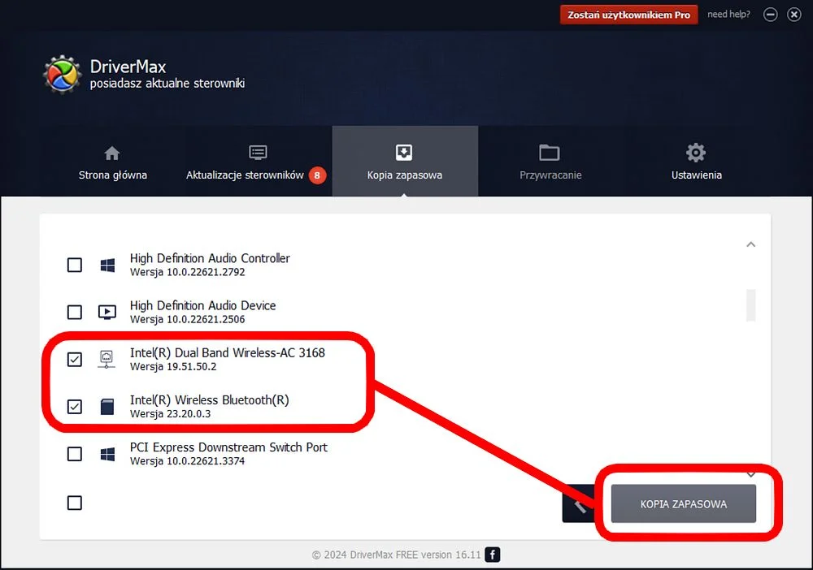Screen dimensions: 813x570
Task: Uncheck Intel Dual Band Wireless-AC 3168
Action: 75,359
